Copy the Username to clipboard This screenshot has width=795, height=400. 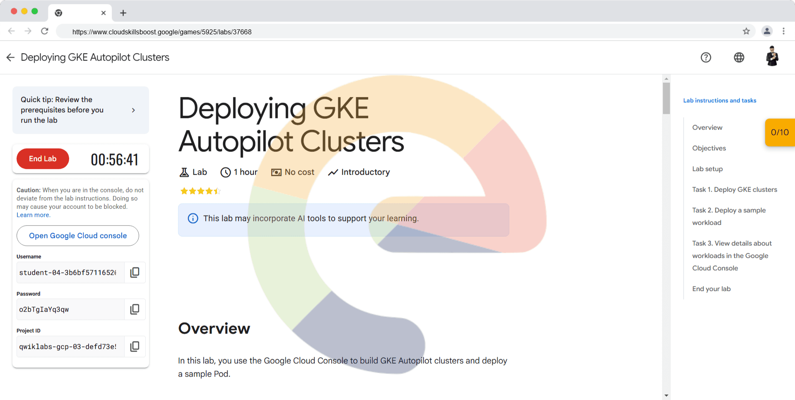tap(135, 273)
